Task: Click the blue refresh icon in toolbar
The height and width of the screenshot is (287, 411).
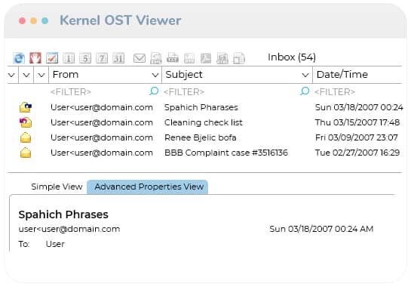Action: pyautogui.click(x=19, y=58)
